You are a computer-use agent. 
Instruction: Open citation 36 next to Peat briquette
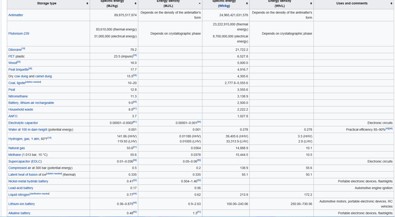(x=30, y=69)
